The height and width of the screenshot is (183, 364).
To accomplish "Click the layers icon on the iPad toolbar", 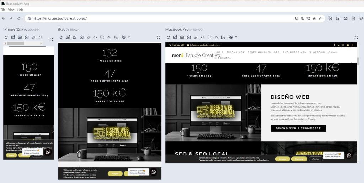I will 81,37.
